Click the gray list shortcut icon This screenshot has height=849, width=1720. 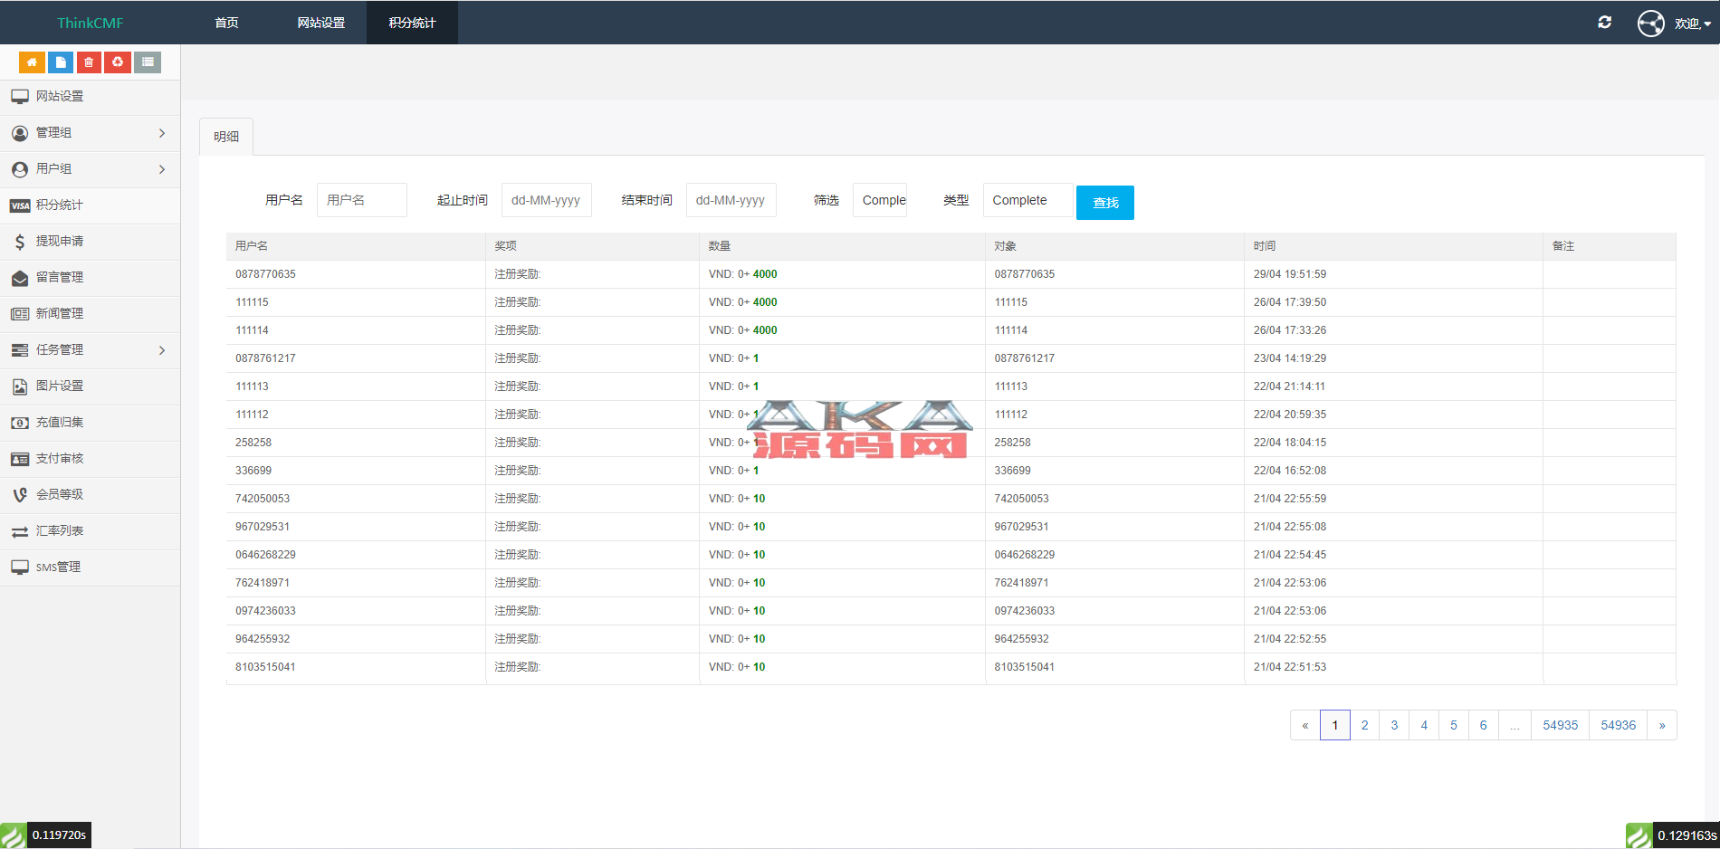(148, 62)
